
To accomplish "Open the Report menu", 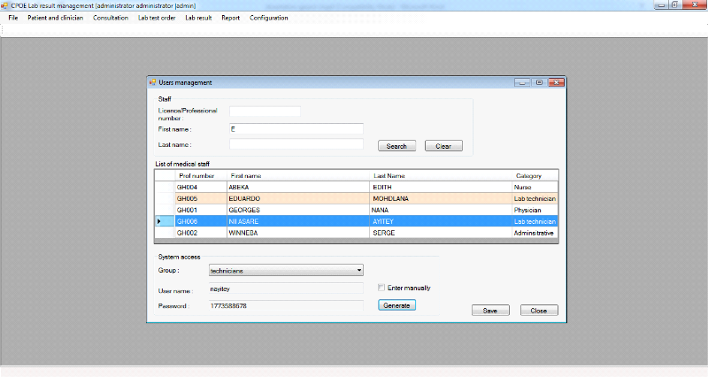I will [x=230, y=18].
